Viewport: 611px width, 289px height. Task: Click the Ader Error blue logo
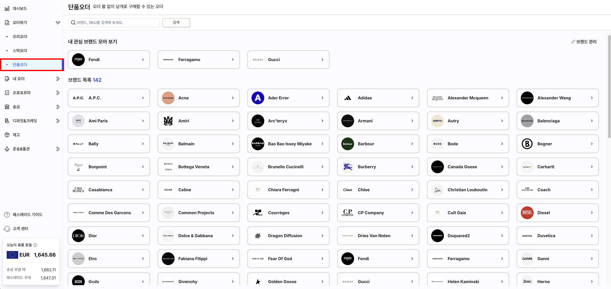click(258, 98)
